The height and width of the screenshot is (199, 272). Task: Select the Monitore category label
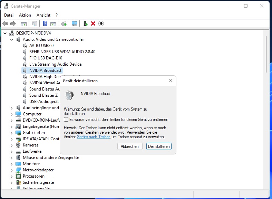click(31, 164)
